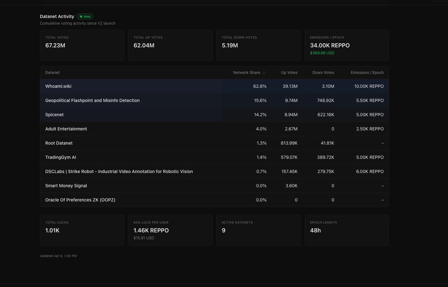Click the Datanet Activity heading
The width and height of the screenshot is (448, 287).
click(x=57, y=16)
